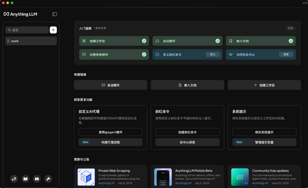308x188 pixels.
Task: Click the grid icon on 创建工作区 checklist card
Action: (x=84, y=41)
